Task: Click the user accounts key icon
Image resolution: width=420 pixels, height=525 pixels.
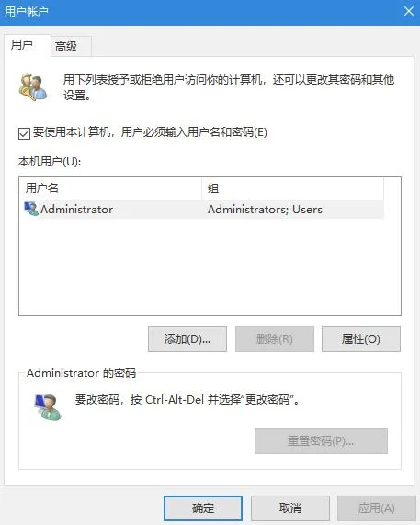Action: [33, 86]
